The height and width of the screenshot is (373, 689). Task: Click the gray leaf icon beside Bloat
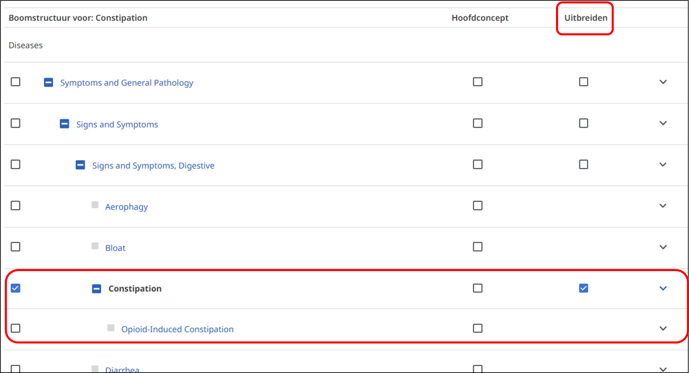pyautogui.click(x=95, y=246)
